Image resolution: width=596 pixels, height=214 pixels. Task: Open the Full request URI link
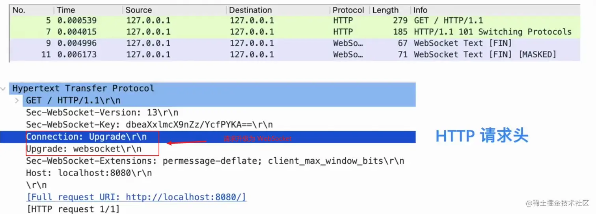tap(136, 197)
